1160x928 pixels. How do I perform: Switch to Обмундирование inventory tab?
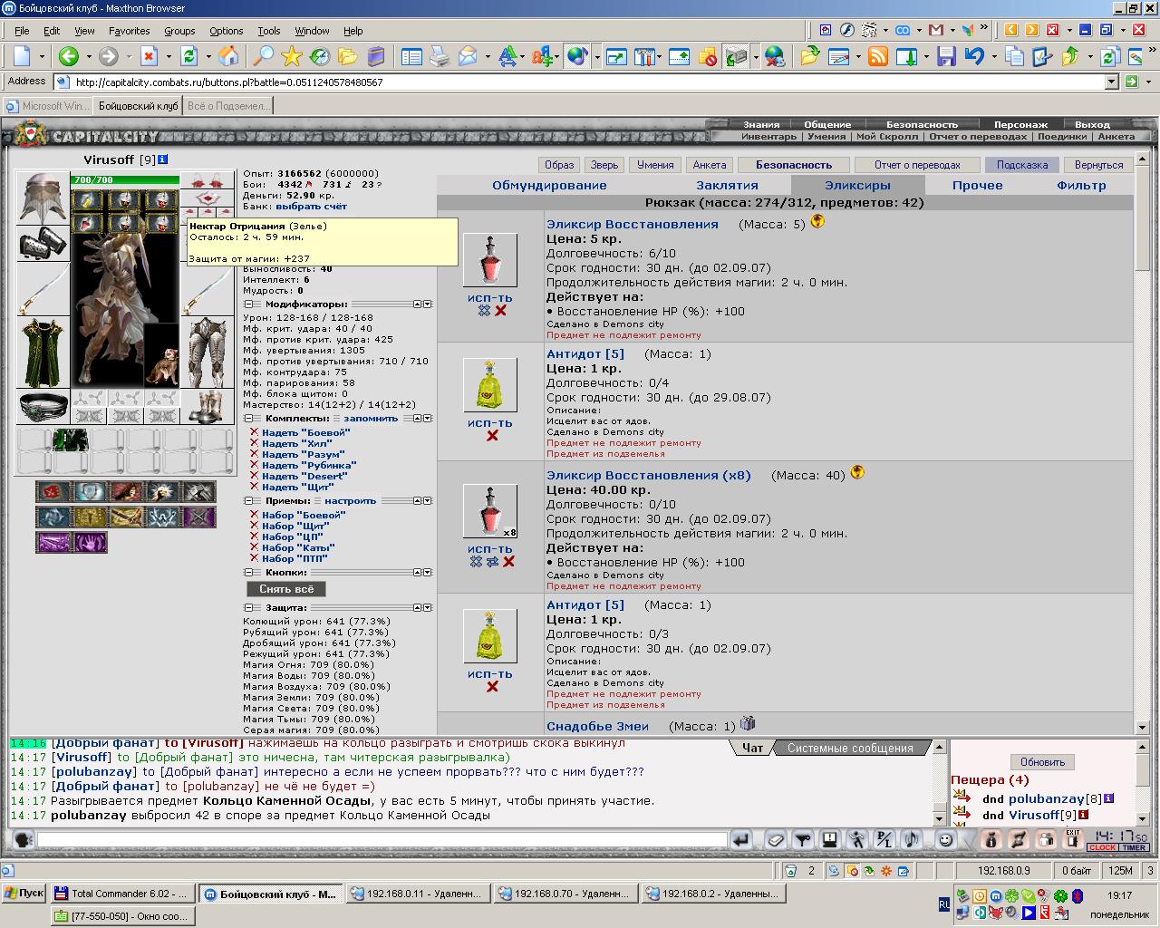pyautogui.click(x=549, y=185)
